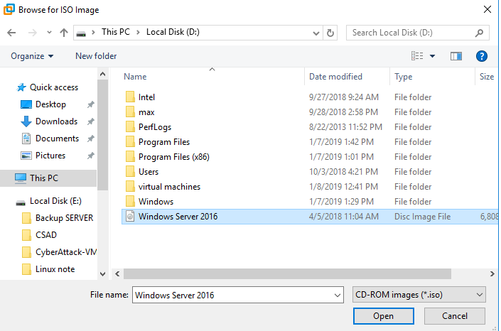501x331 pixels.
Task: Sort by the Type column
Action: click(403, 77)
